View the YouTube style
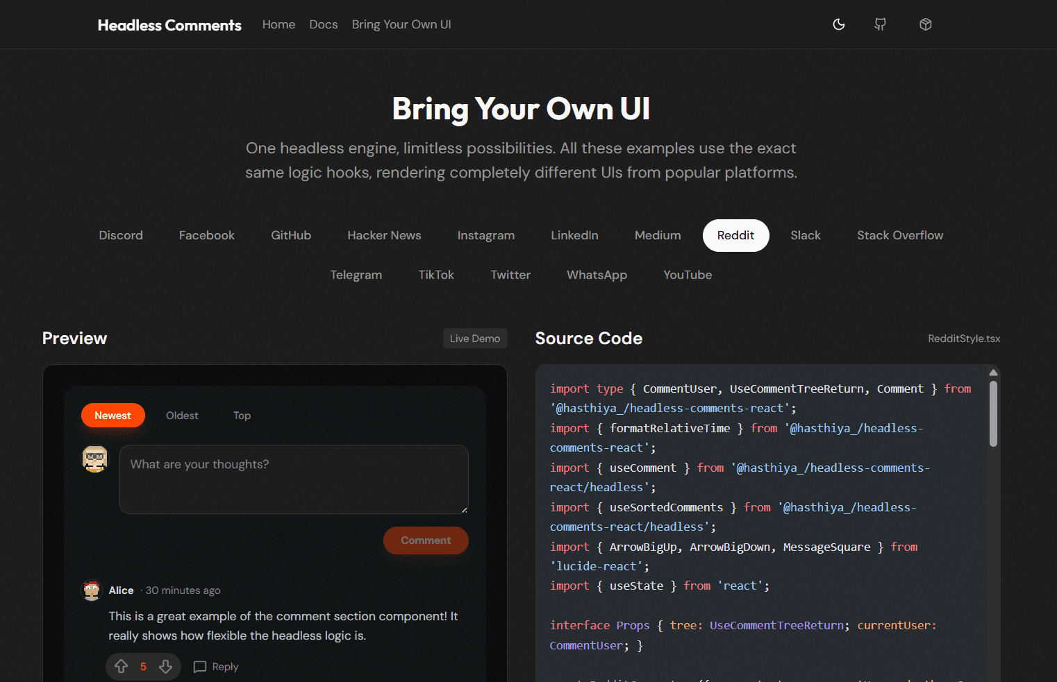The width and height of the screenshot is (1057, 682). [x=688, y=275]
